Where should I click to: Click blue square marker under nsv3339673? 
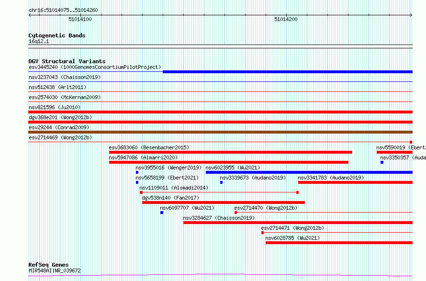[x=222, y=182]
